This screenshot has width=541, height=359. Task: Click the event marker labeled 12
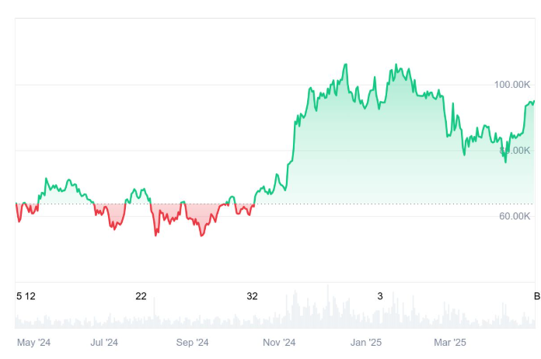[30, 296]
